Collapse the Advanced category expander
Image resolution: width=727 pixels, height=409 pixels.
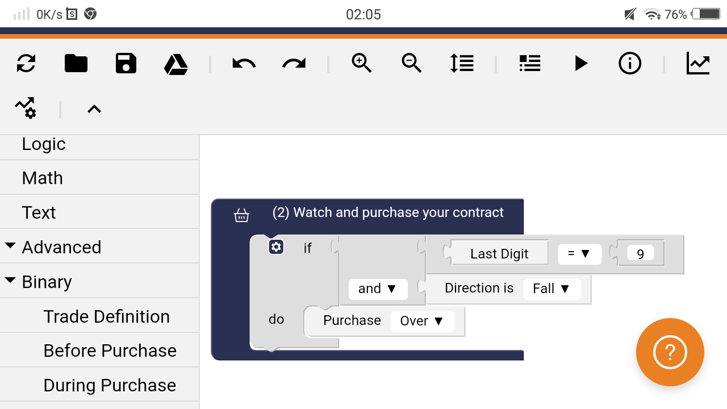pyautogui.click(x=10, y=245)
